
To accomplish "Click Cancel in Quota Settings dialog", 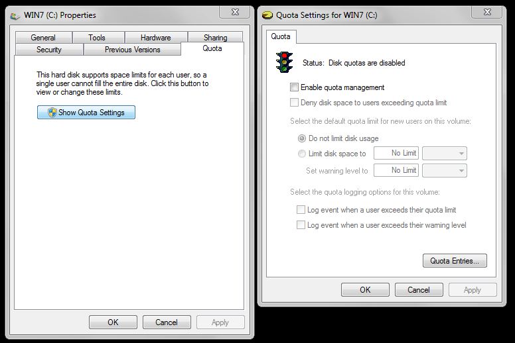I will [419, 290].
